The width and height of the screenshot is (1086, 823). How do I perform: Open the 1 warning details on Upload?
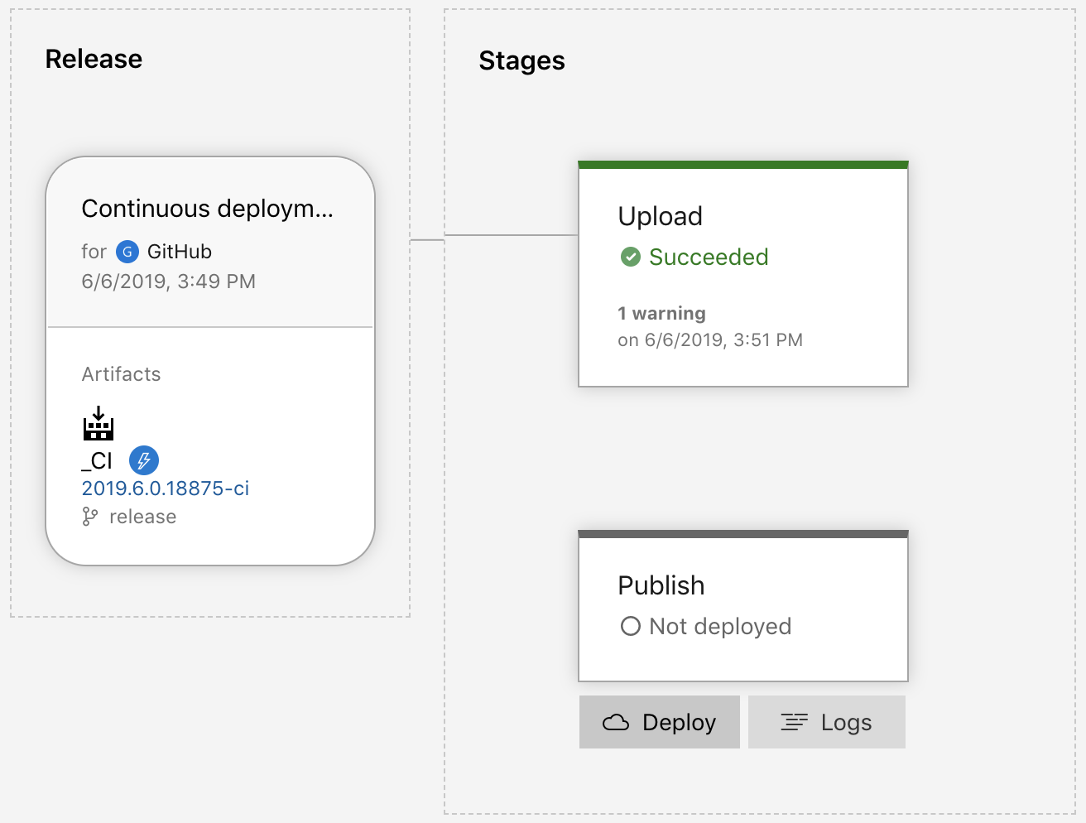tap(661, 313)
